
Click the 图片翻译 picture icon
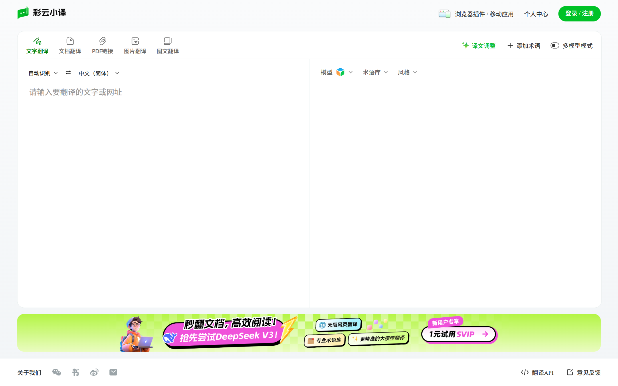135,41
